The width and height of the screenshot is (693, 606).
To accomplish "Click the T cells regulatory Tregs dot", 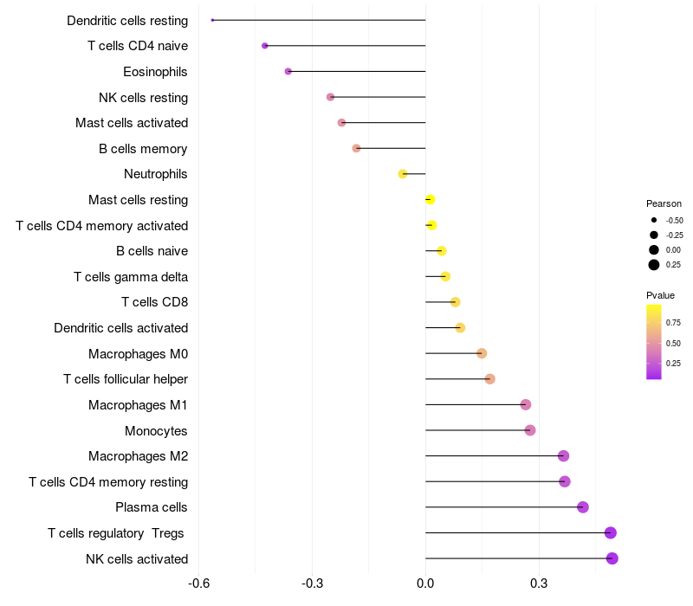I will [611, 532].
